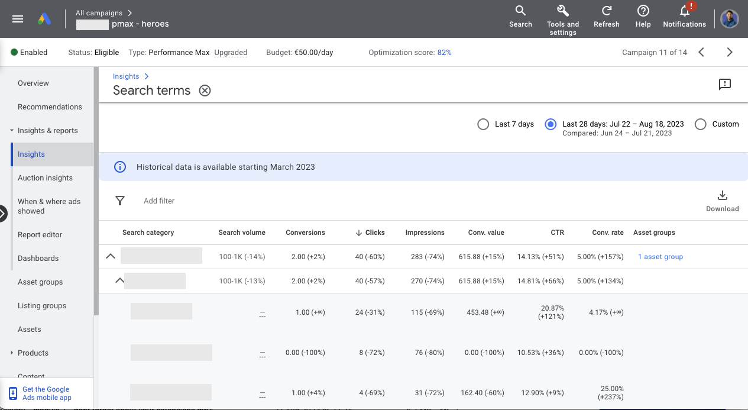Go to the next campaign arrow
Screen dimensions: 748x410
point(729,52)
